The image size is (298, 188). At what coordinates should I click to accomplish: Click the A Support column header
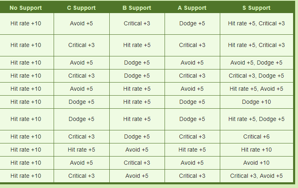pyautogui.click(x=192, y=8)
